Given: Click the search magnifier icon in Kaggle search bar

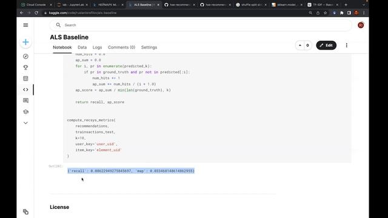Looking at the screenshot, I should [58, 25].
